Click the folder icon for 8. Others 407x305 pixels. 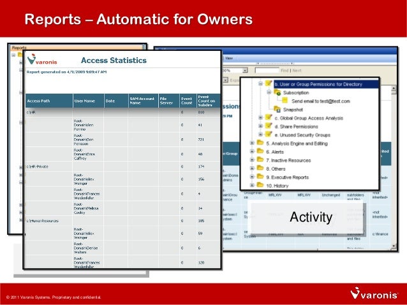(260, 168)
